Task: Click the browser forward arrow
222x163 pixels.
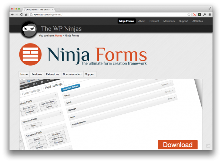Action: [17, 14]
